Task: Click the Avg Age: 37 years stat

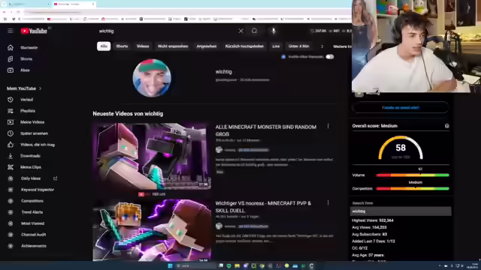Action: 368,255
